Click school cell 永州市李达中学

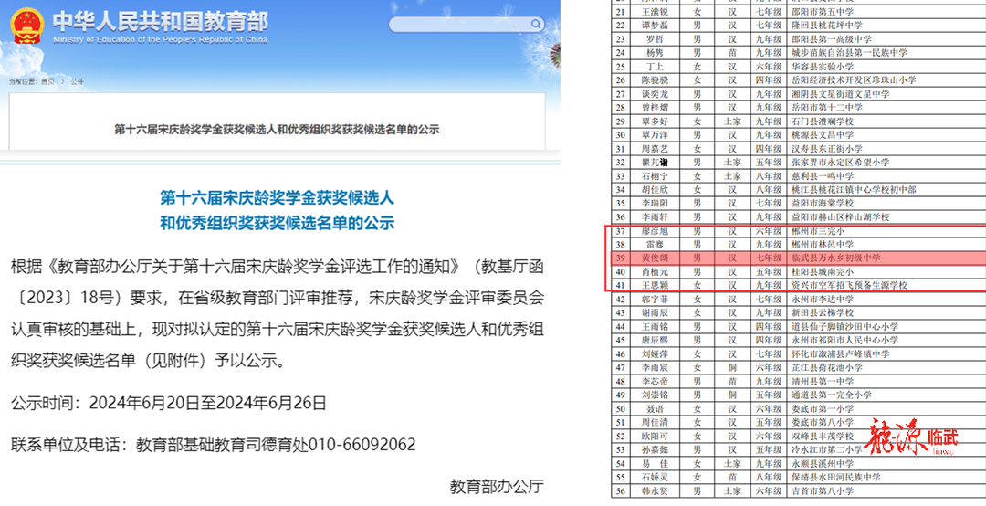[823, 300]
